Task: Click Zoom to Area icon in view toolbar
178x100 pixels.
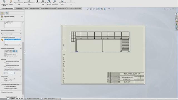Action: click(x=91, y=9)
